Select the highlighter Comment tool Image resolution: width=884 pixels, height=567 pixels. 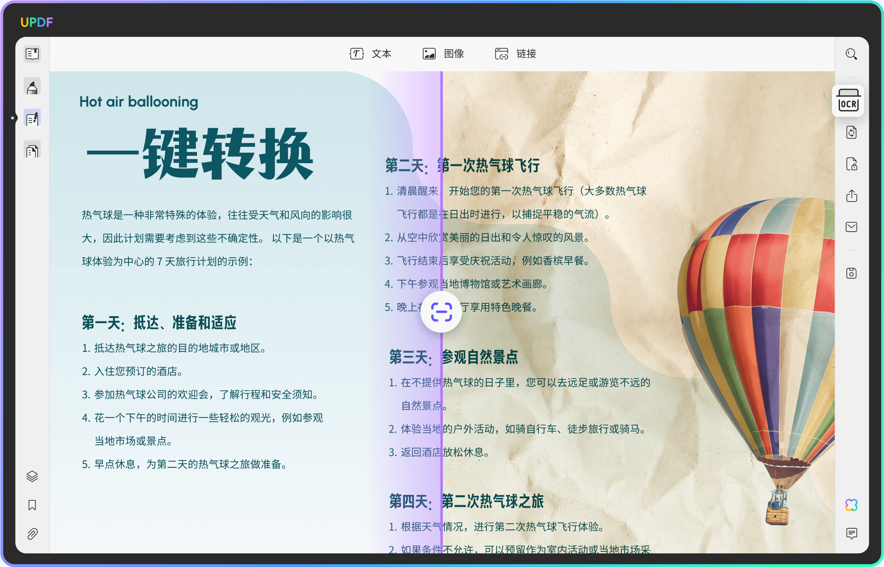point(32,87)
